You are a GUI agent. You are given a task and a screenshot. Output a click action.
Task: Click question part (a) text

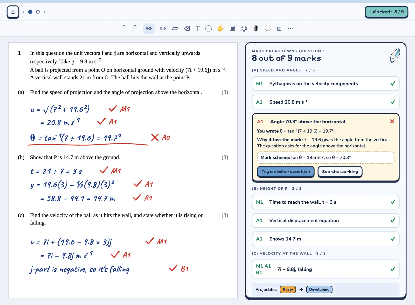(116, 92)
